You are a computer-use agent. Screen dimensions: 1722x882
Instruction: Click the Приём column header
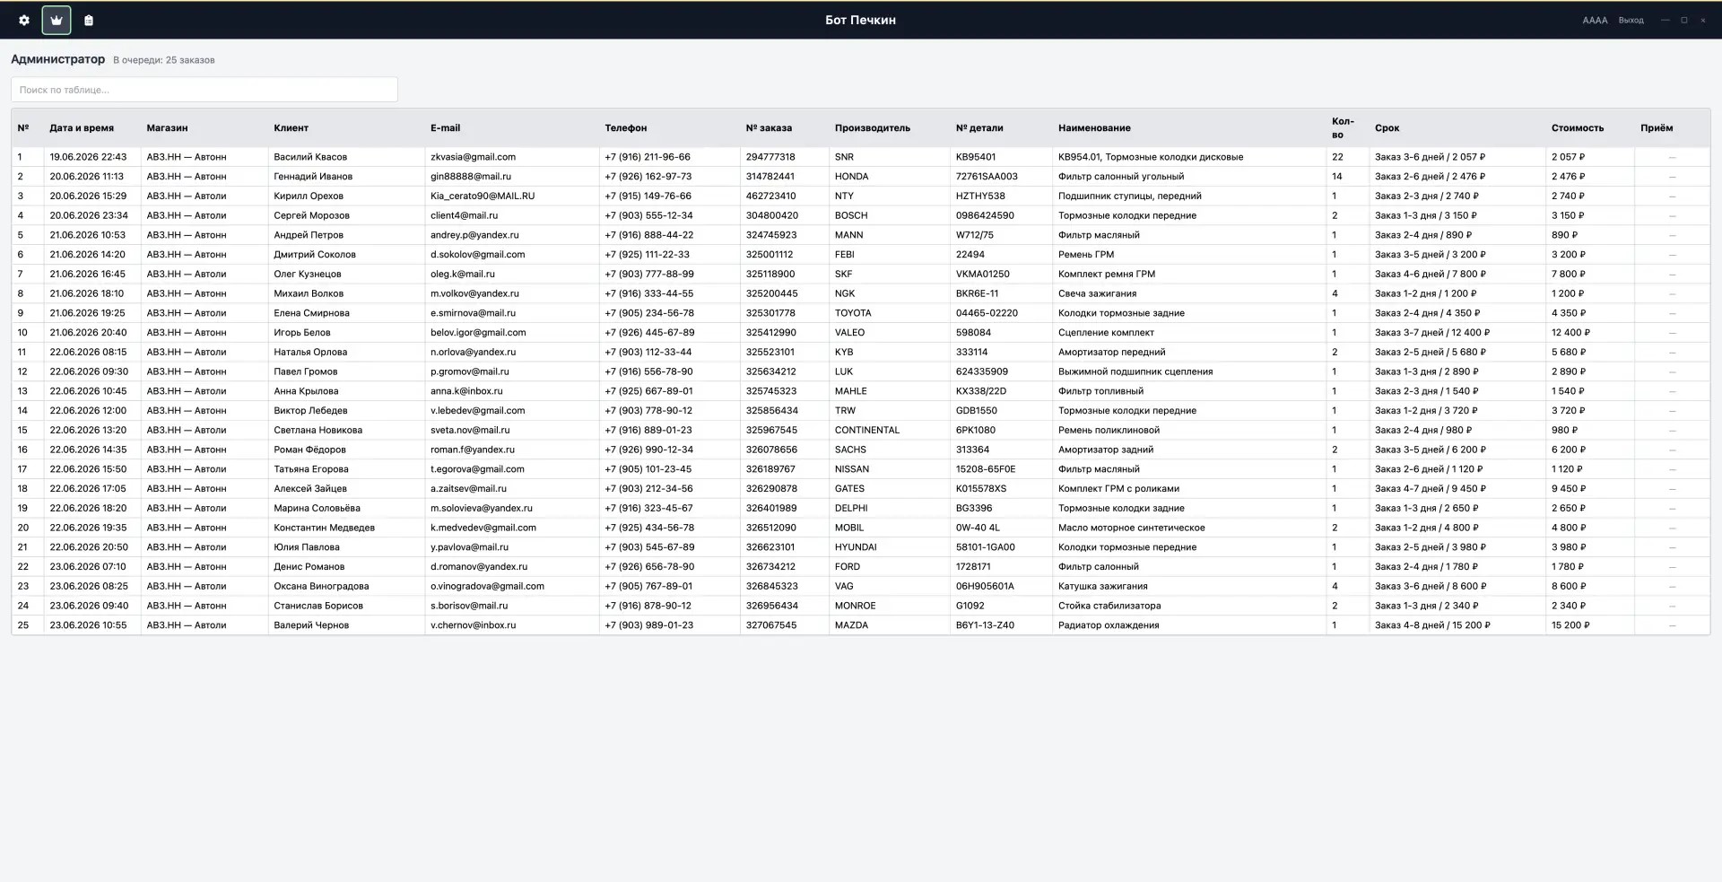(1657, 128)
